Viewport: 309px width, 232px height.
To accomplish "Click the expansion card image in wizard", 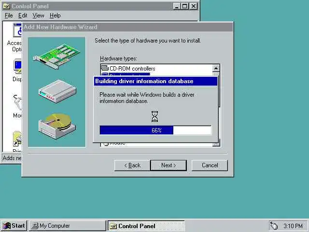I will (x=57, y=57).
